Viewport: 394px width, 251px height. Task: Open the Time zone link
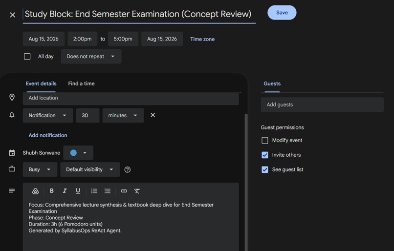point(202,39)
